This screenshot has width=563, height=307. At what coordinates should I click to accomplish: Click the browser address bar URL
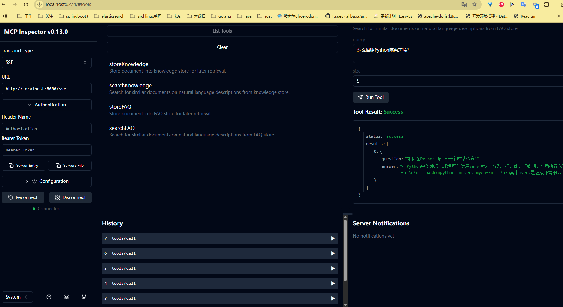tap(68, 4)
